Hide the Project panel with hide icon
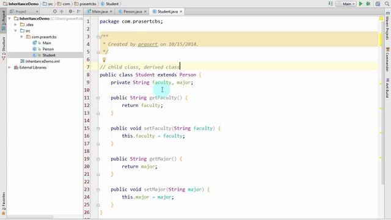Screen dimensions: 391x220 click(79, 12)
